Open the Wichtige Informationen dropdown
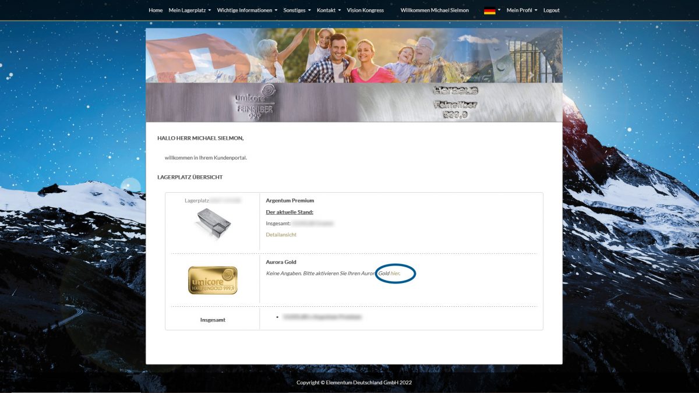This screenshot has width=699, height=393. tap(247, 10)
